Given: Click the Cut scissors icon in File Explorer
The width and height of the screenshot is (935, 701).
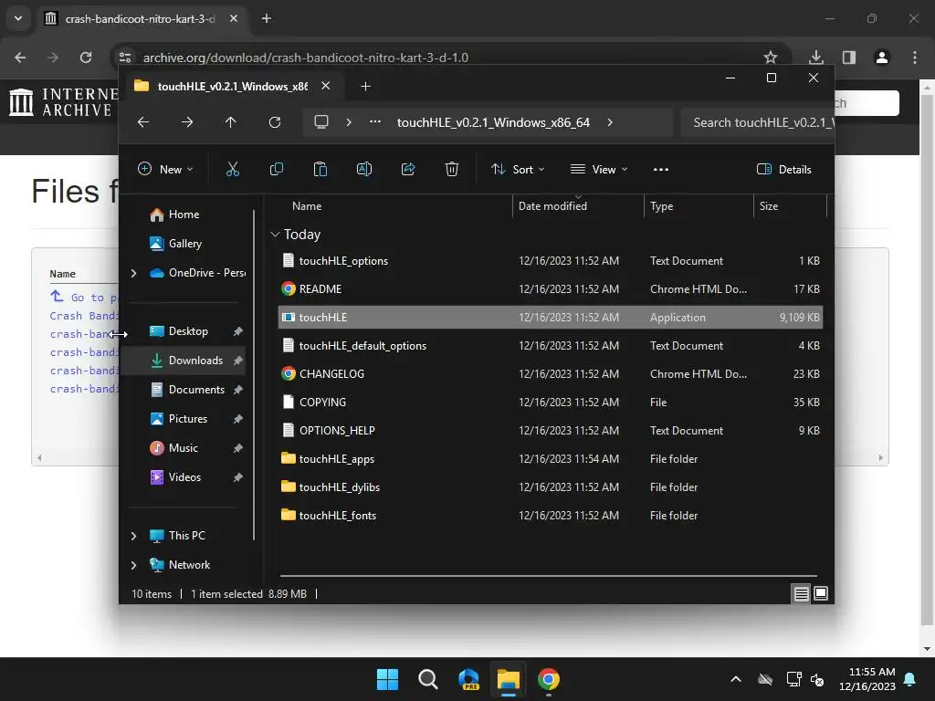Looking at the screenshot, I should [x=233, y=169].
